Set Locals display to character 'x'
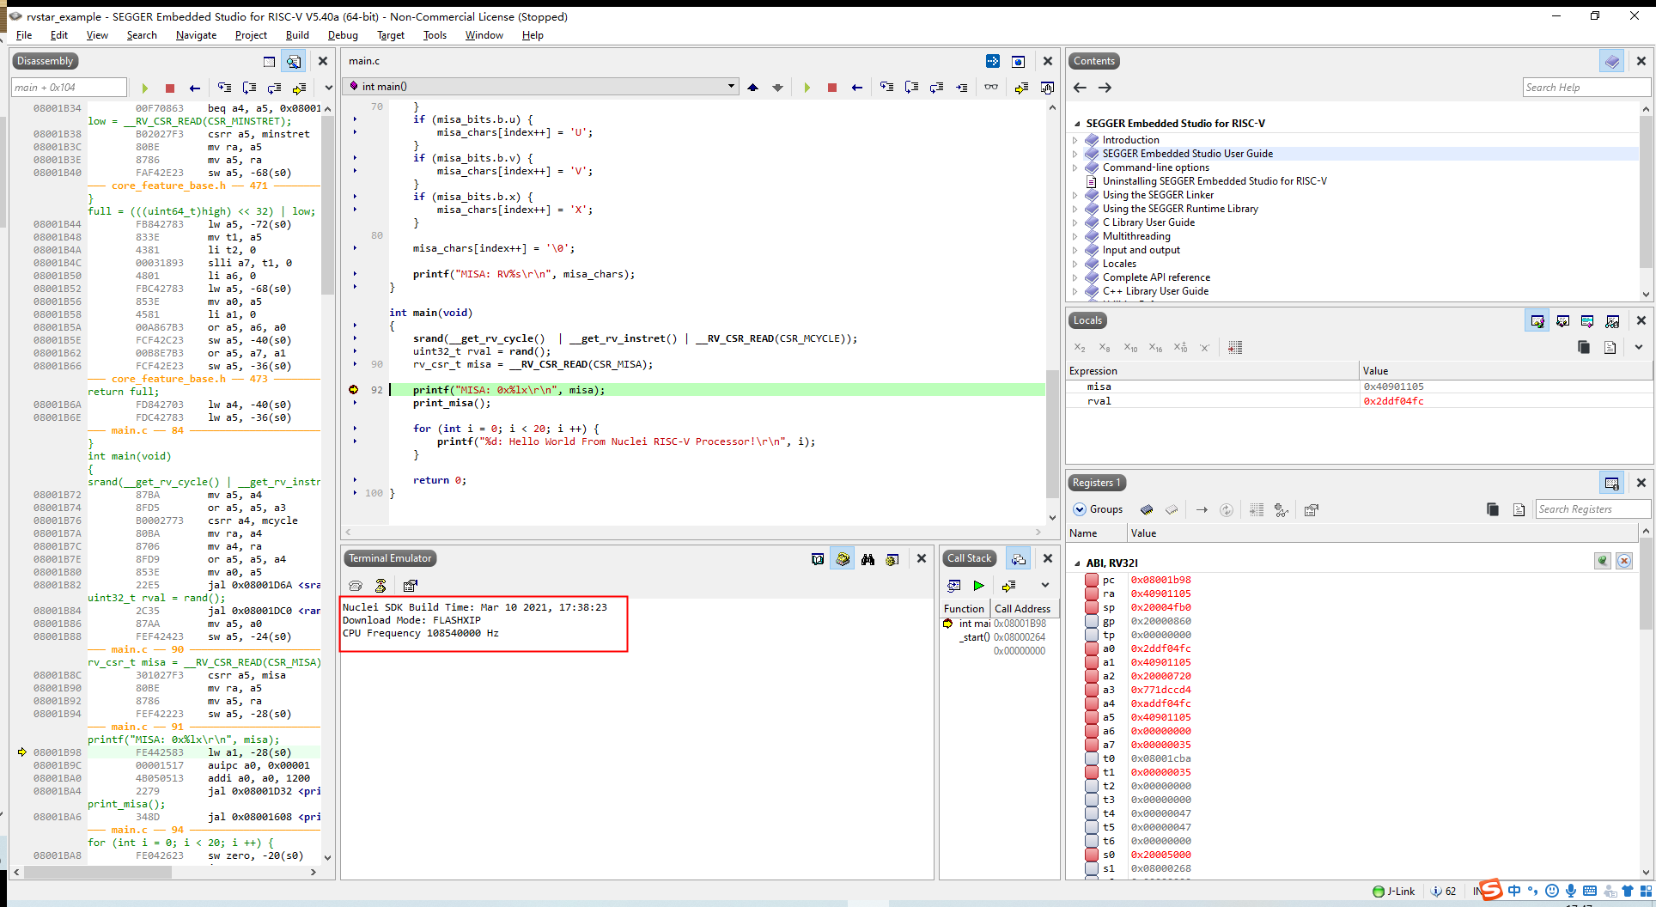Image resolution: width=1656 pixels, height=907 pixels. (1204, 348)
